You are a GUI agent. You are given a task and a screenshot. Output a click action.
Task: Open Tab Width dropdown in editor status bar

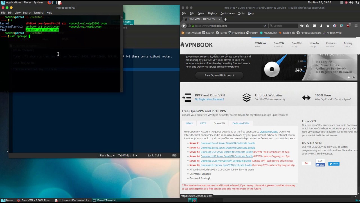point(128,155)
